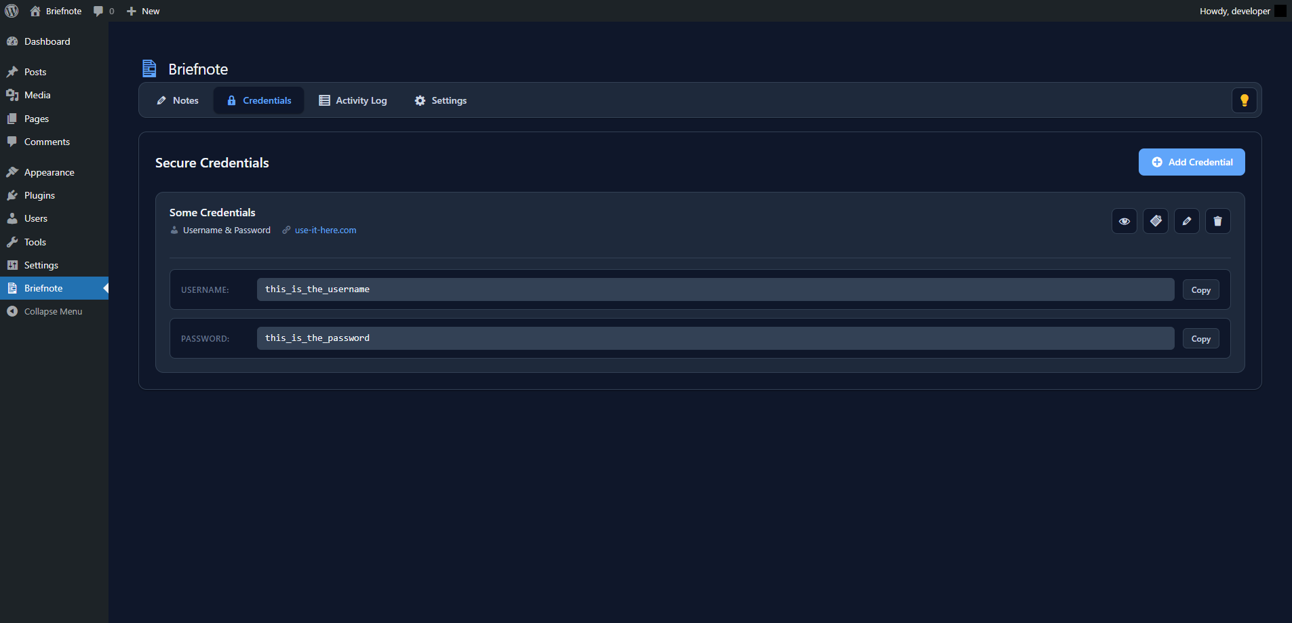Image resolution: width=1292 pixels, height=623 pixels.
Task: Toggle visibility of the credential with the eye icon
Action: pyautogui.click(x=1124, y=221)
